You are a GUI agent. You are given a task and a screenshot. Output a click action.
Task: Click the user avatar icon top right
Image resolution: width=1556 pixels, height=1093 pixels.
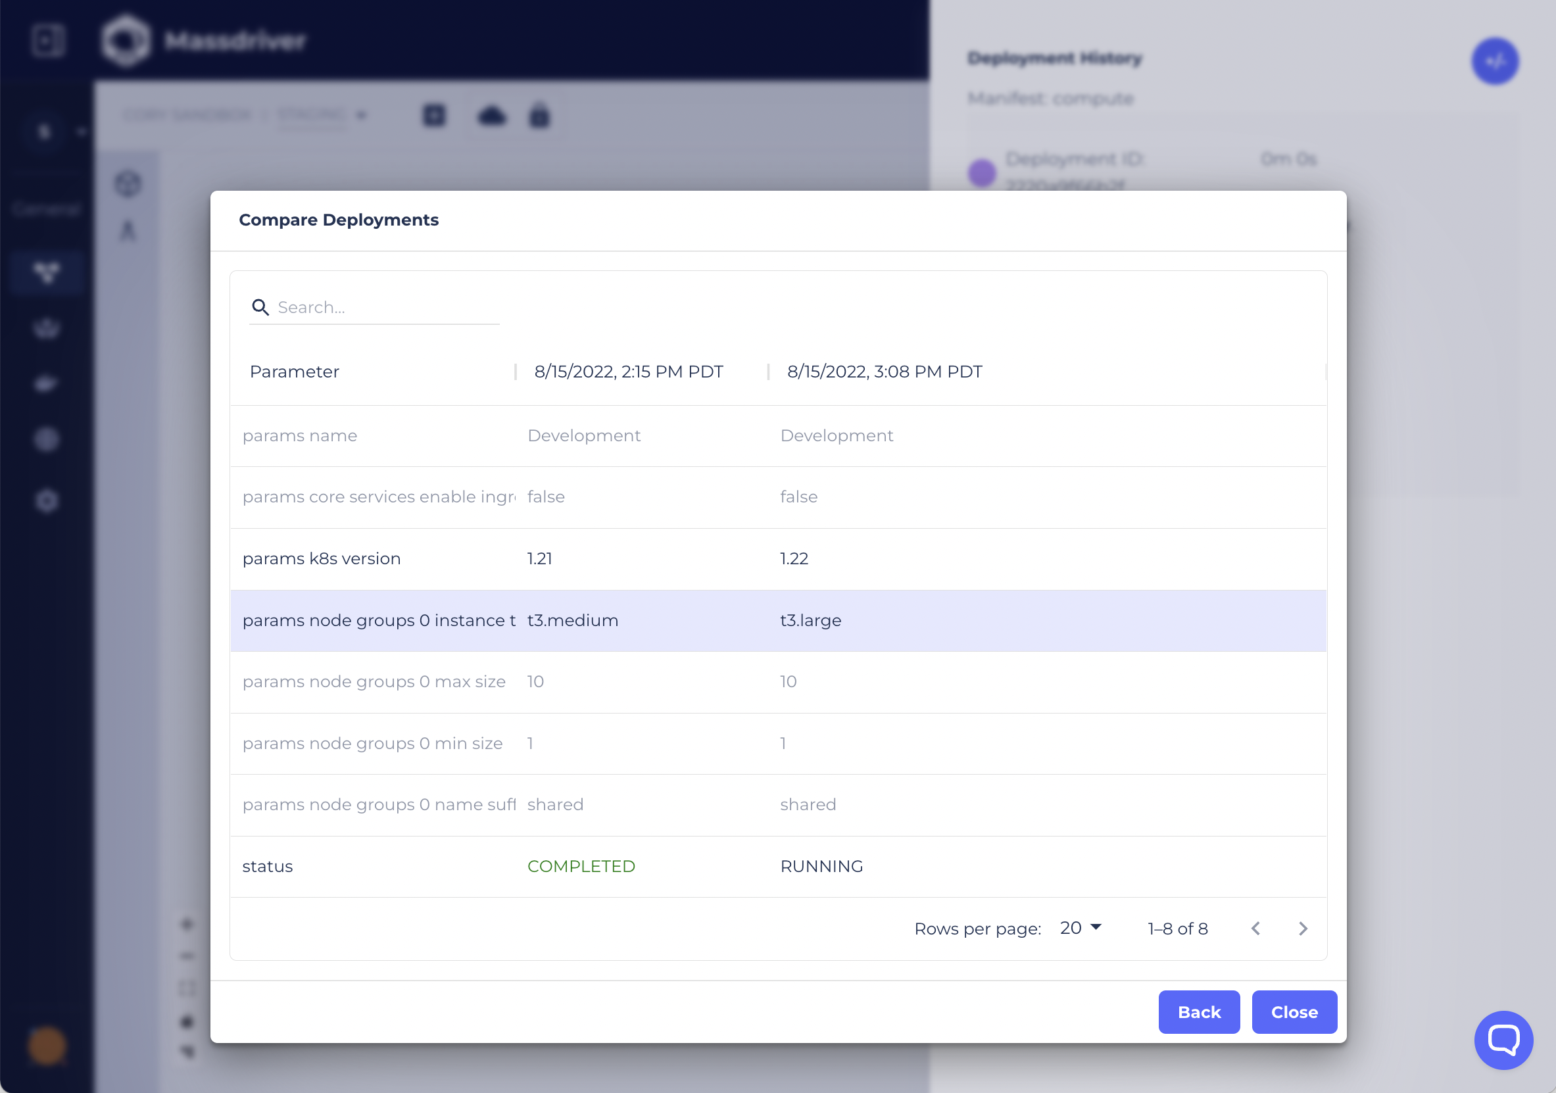(1494, 62)
